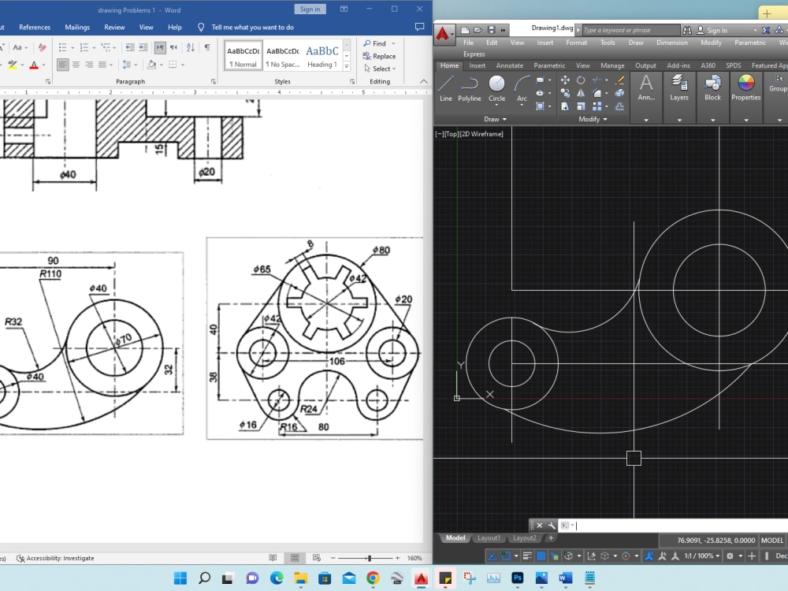Click Word's red Font Color swatch
Viewport: 788px width, 591px height.
click(x=34, y=65)
